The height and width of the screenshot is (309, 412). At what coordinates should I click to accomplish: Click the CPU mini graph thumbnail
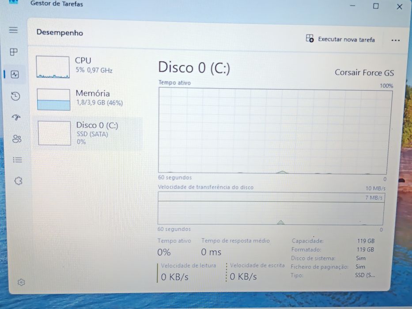pos(53,67)
